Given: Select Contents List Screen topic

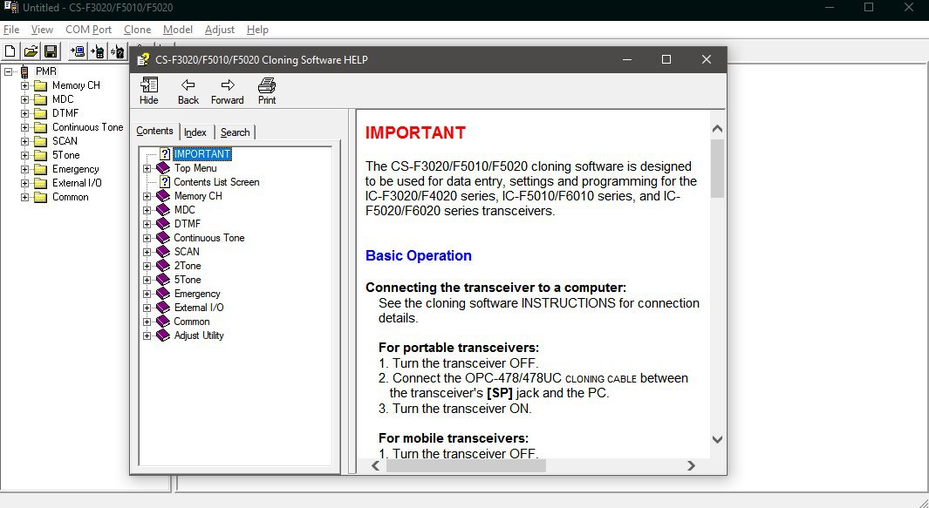Looking at the screenshot, I should 216,182.
